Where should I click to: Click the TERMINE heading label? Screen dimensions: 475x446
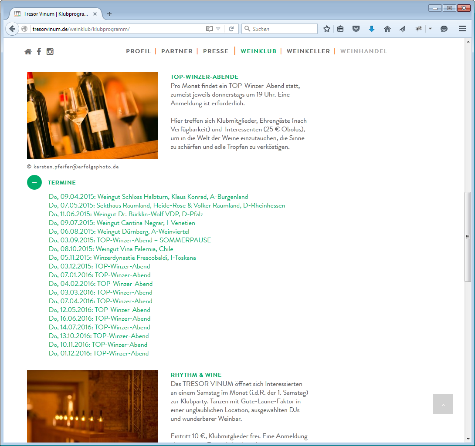point(62,182)
